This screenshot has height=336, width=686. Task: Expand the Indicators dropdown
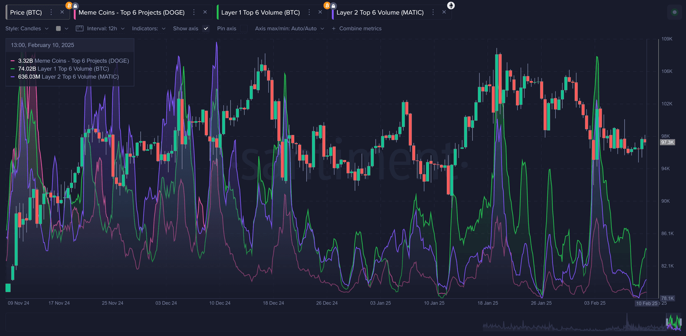click(149, 29)
